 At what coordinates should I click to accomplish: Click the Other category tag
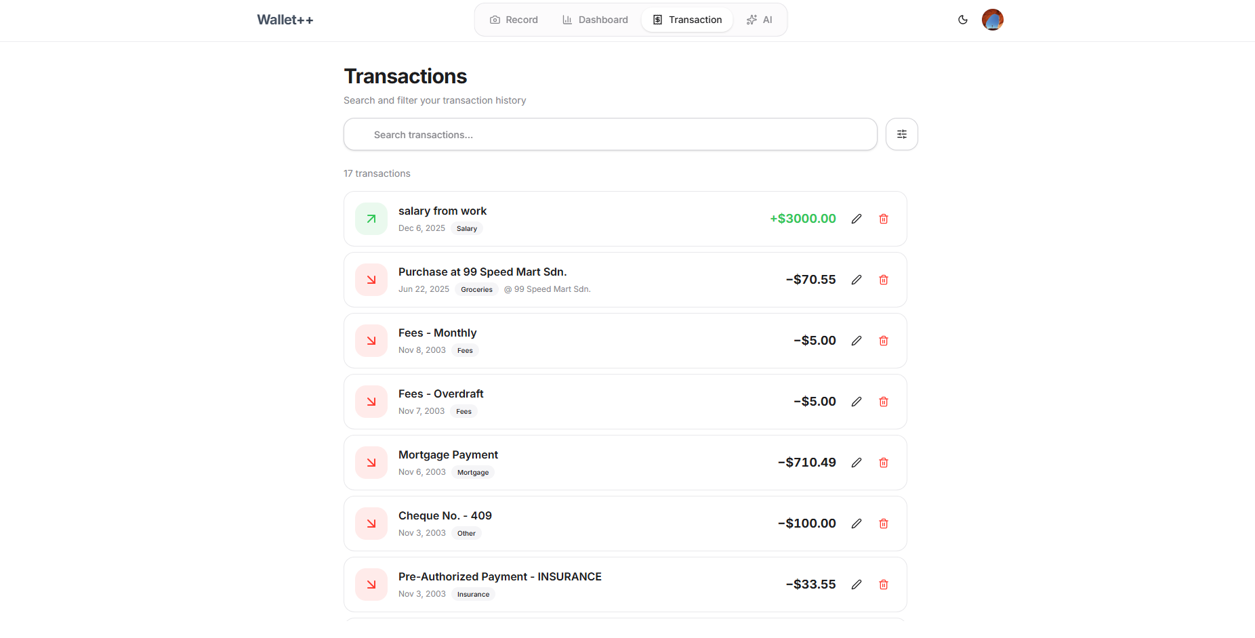pos(466,534)
